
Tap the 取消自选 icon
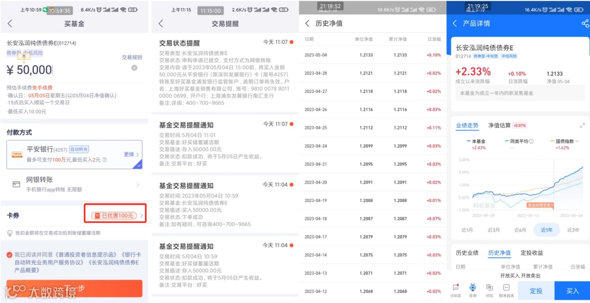click(x=506, y=290)
